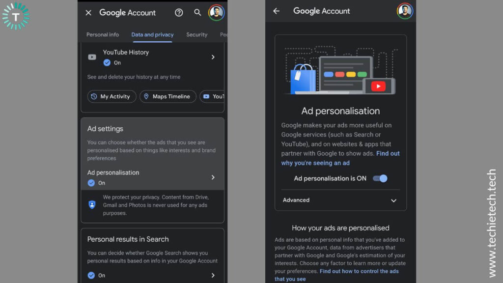Select the My Activity clock icon
Image resolution: width=503 pixels, height=283 pixels.
(95, 96)
